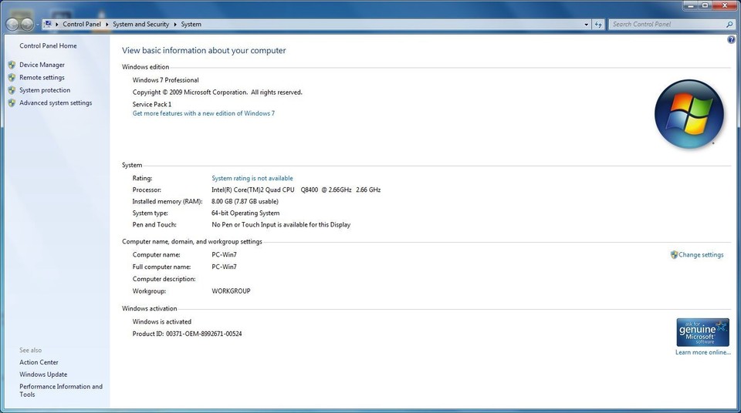
Task: Click the Forward navigation arrow button
Action: (x=28, y=24)
